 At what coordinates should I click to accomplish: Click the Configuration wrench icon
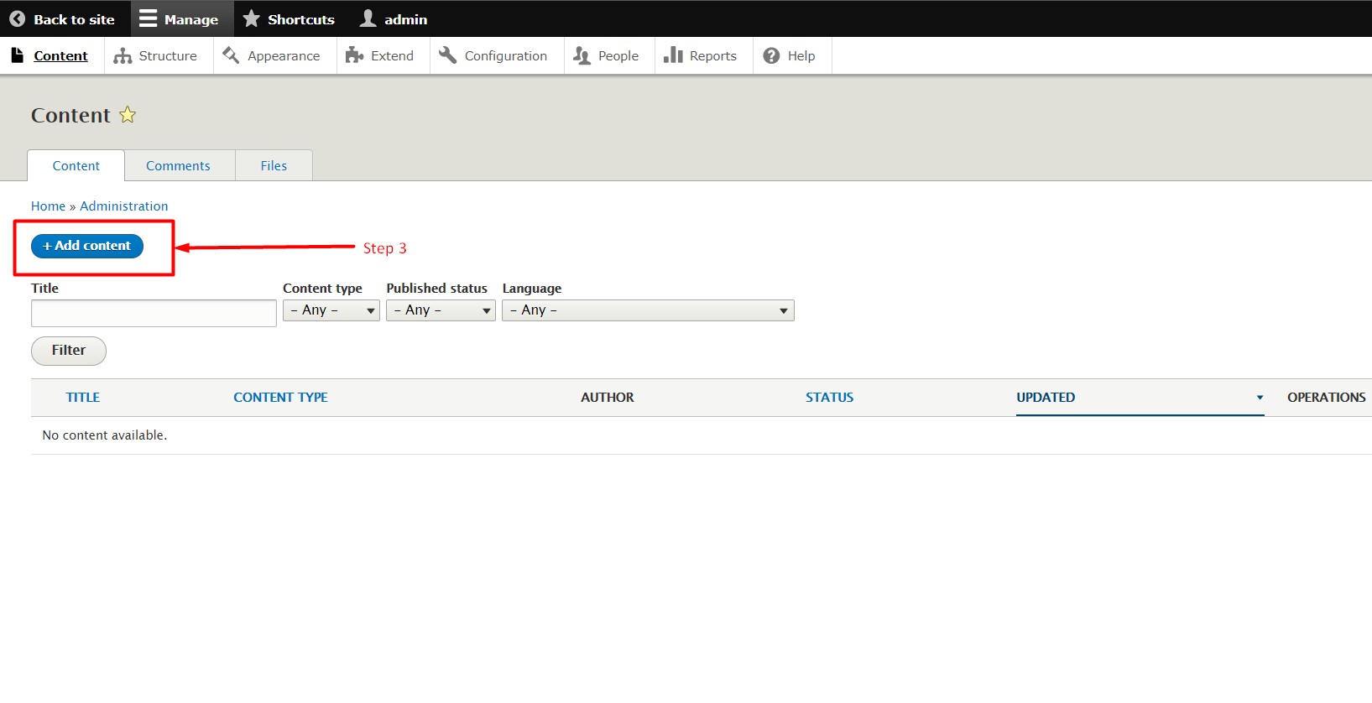[x=448, y=55]
